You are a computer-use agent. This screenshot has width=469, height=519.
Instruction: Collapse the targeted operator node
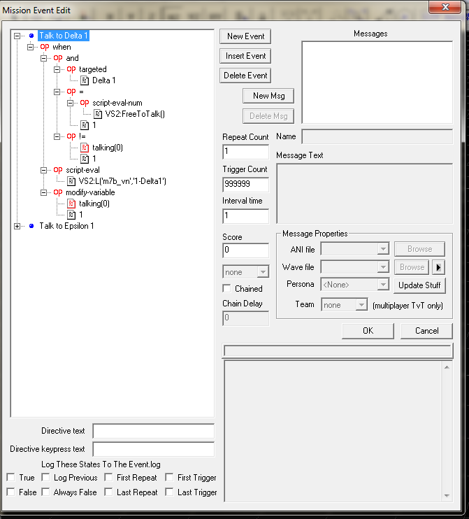tap(57, 69)
